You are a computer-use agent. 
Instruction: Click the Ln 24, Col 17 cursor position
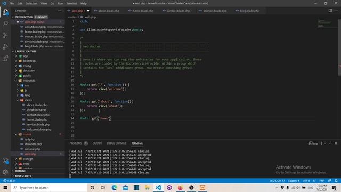tap(277, 181)
